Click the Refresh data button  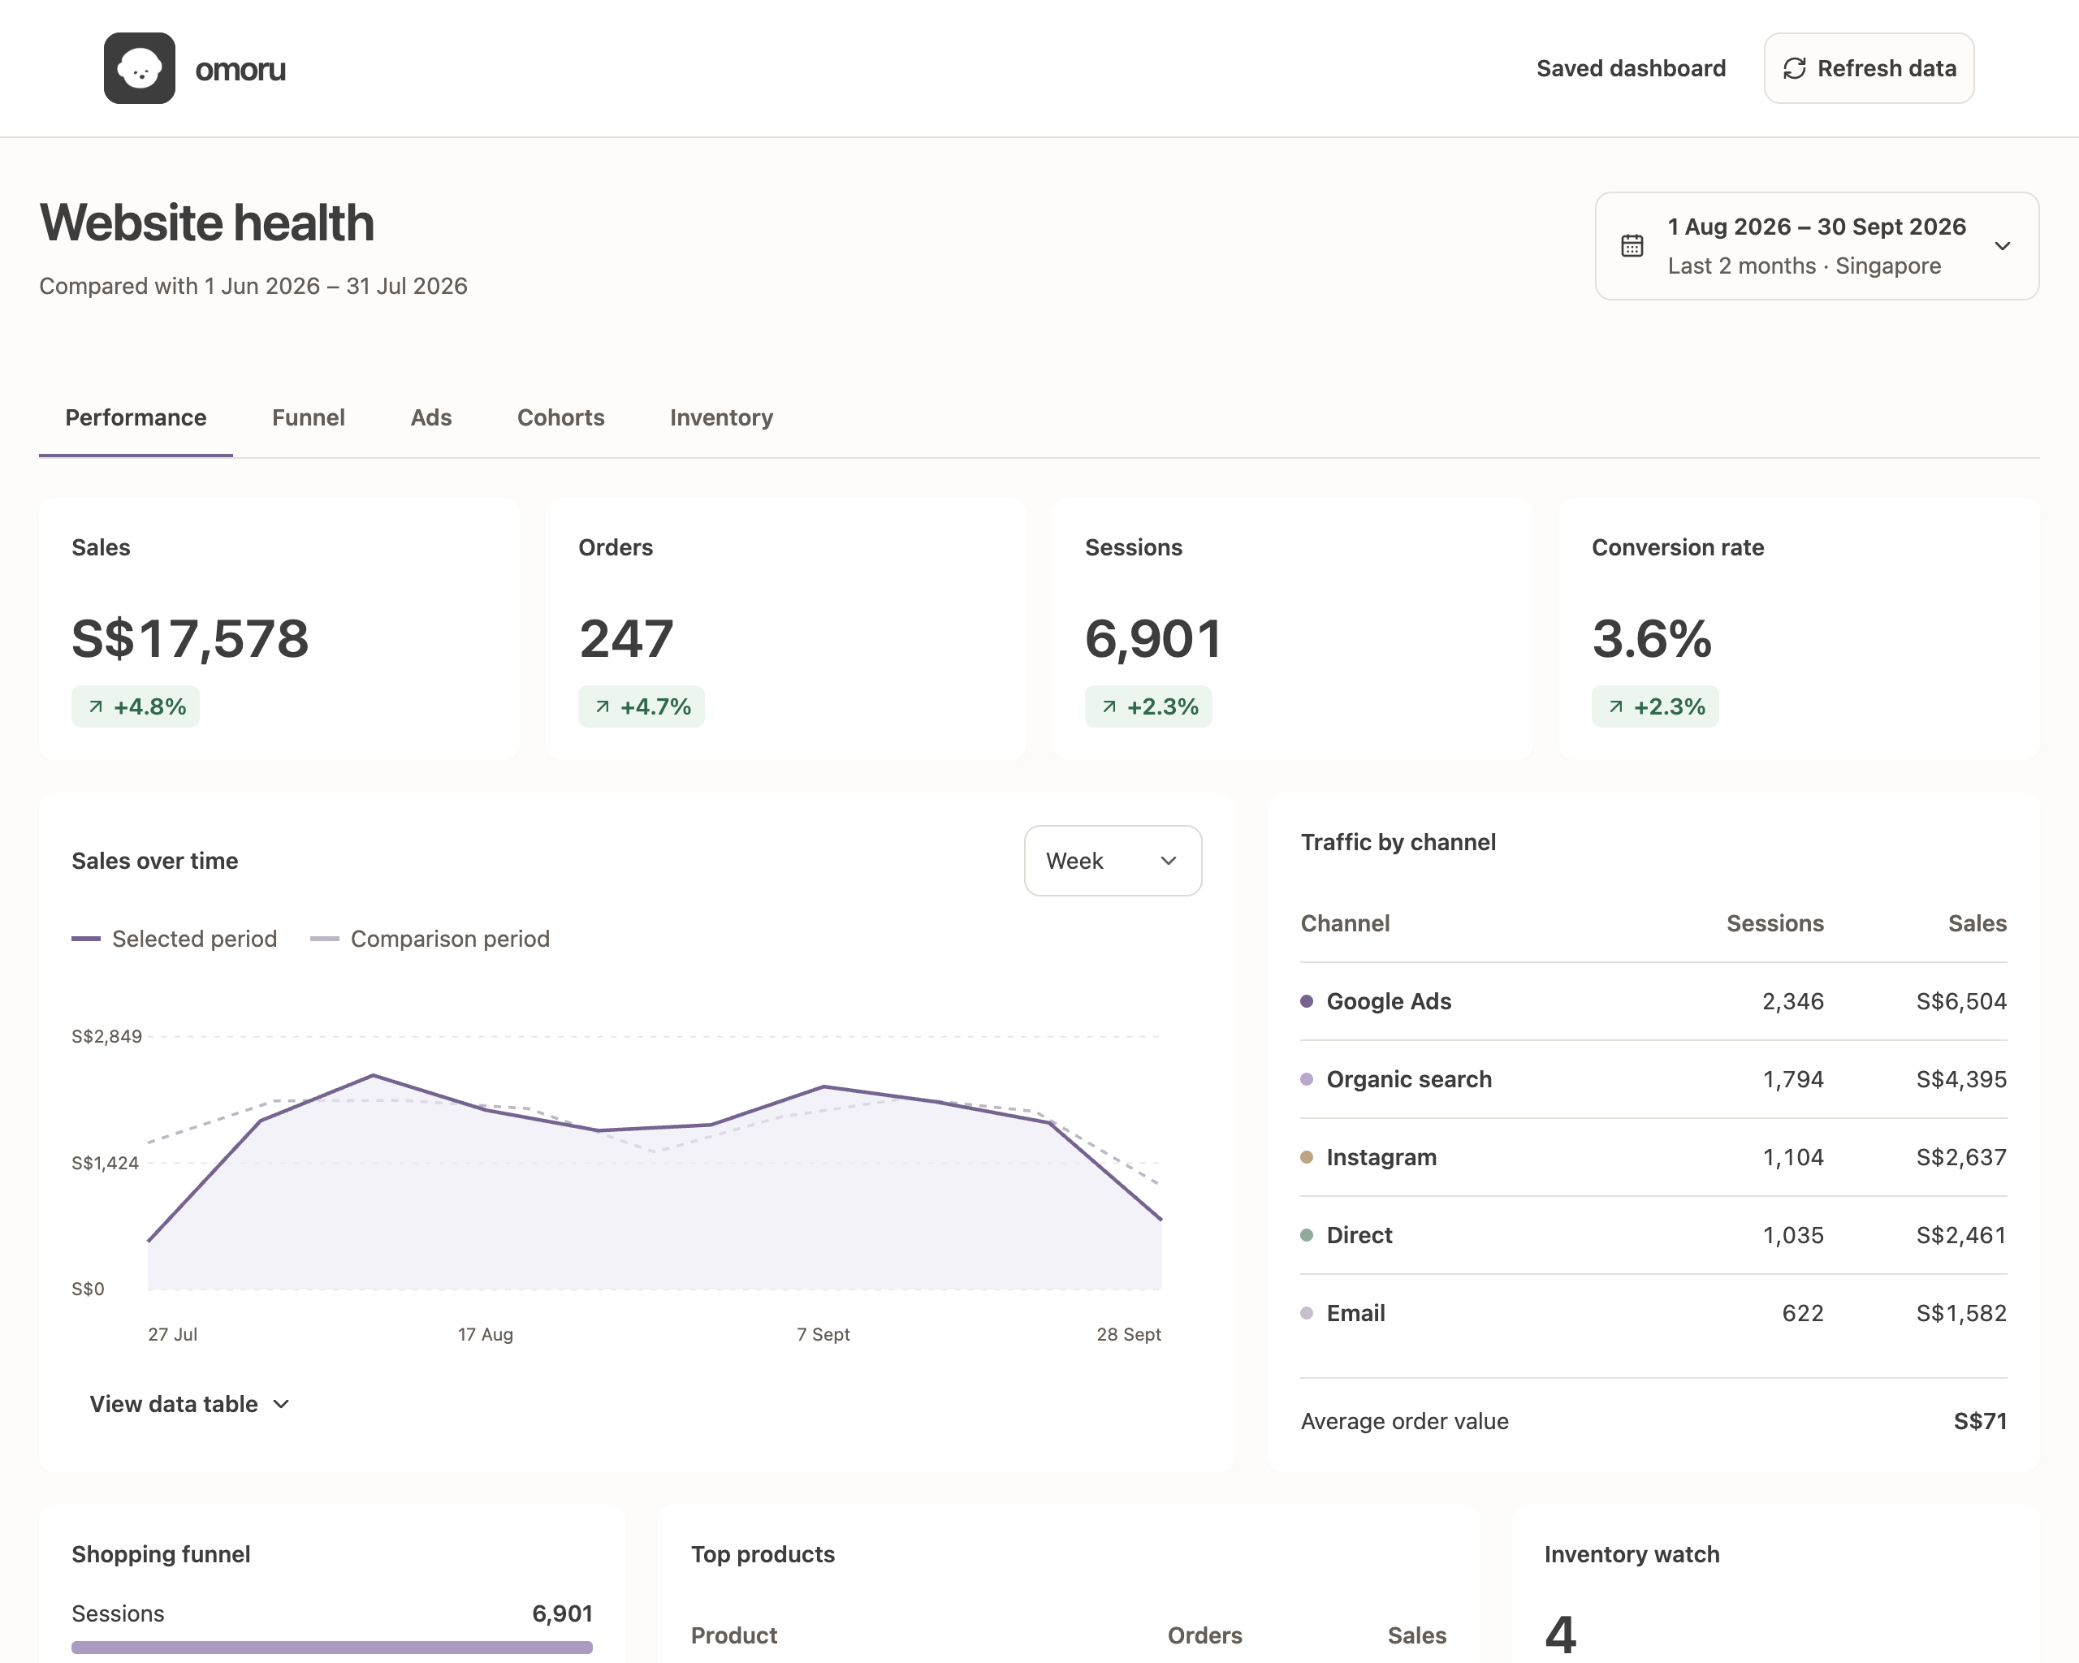[1869, 68]
